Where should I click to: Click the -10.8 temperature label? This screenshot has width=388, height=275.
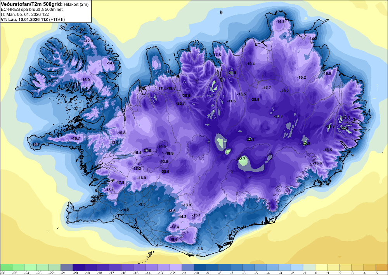(x=125, y=210)
